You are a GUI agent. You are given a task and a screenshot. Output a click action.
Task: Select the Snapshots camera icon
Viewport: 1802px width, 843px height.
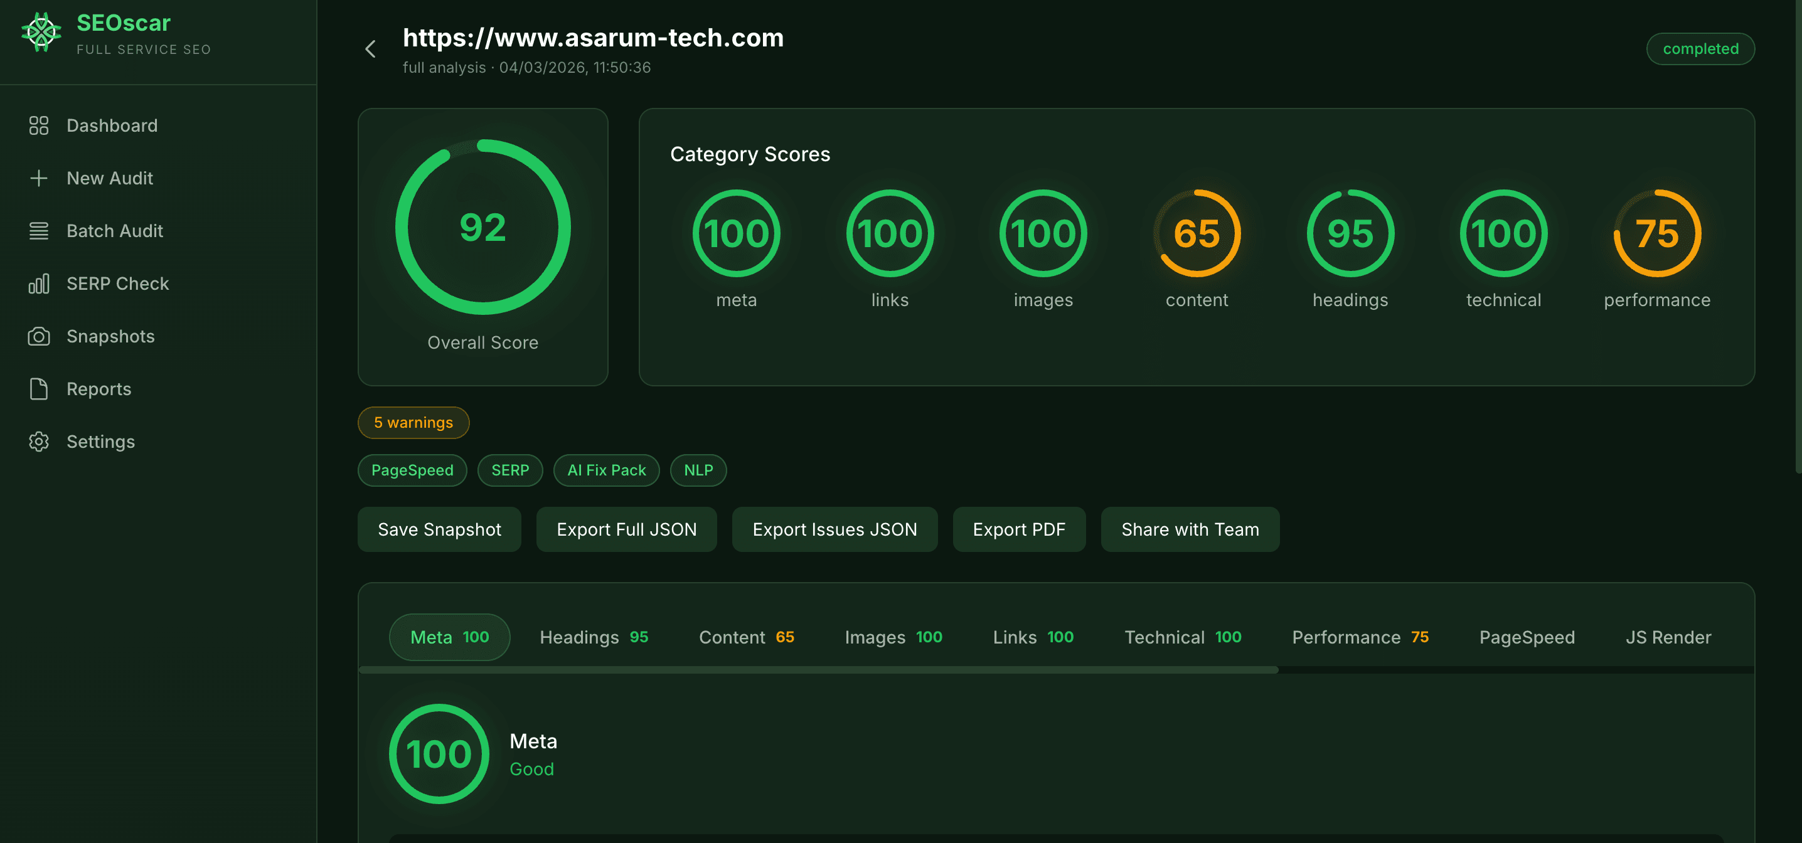pyautogui.click(x=38, y=336)
